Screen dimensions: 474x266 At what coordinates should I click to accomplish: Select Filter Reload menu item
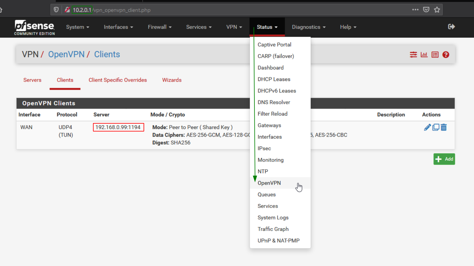pos(280,114)
